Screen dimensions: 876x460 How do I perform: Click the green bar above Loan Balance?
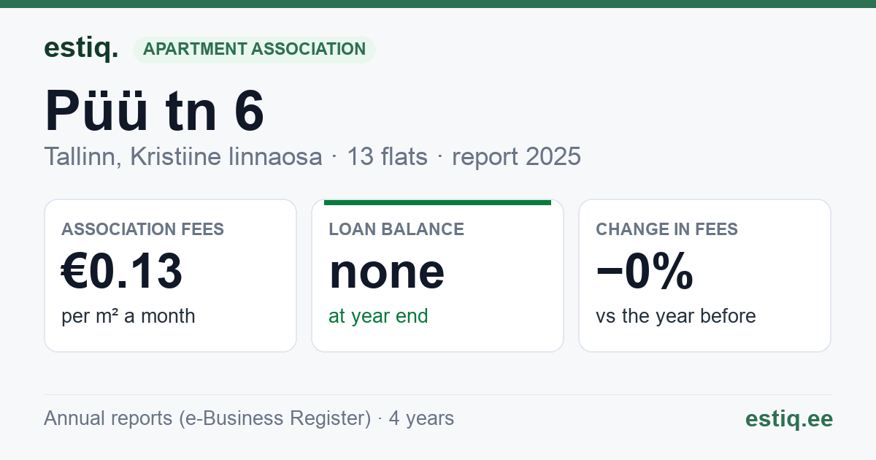pos(437,202)
